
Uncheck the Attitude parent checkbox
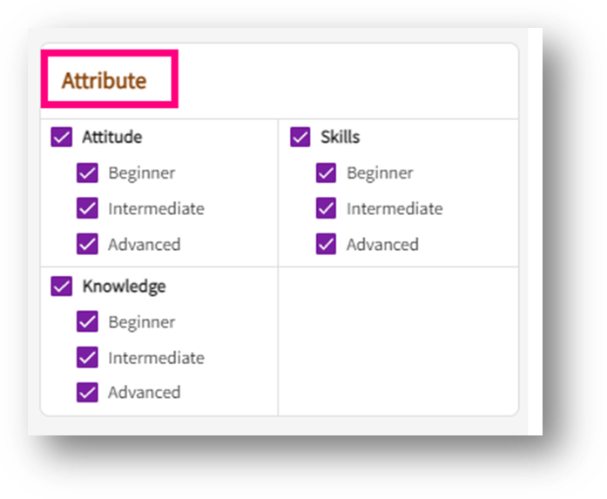tap(62, 138)
